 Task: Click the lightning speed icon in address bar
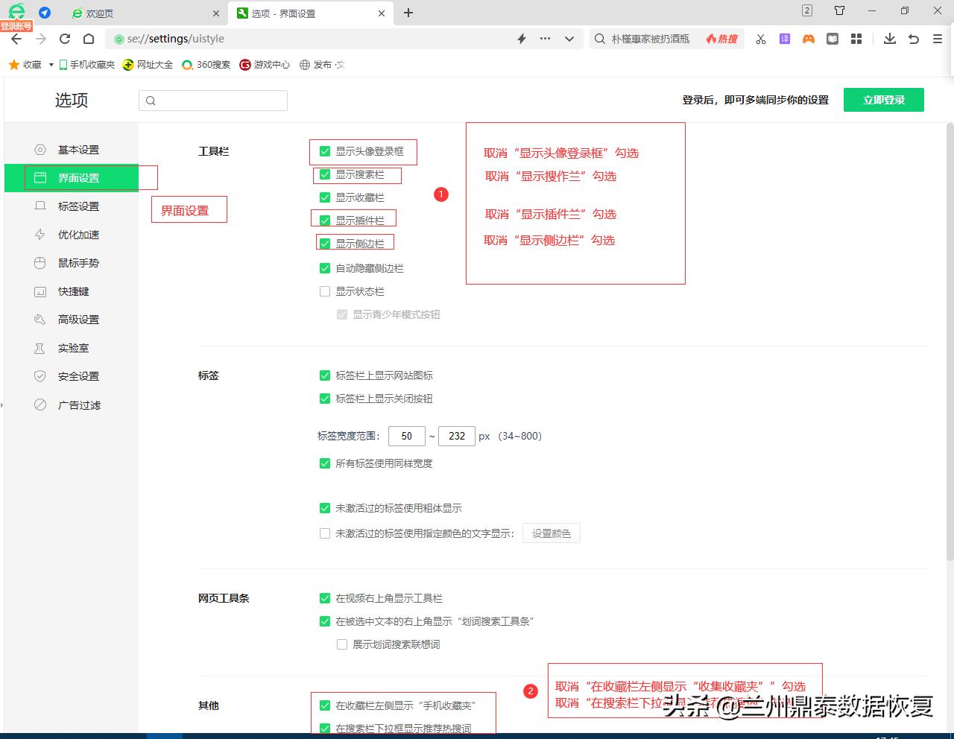[521, 39]
